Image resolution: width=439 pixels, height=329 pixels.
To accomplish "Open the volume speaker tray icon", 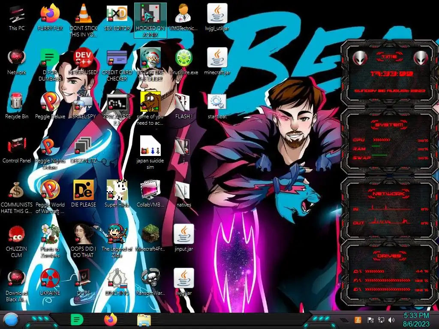I will coord(391,320).
